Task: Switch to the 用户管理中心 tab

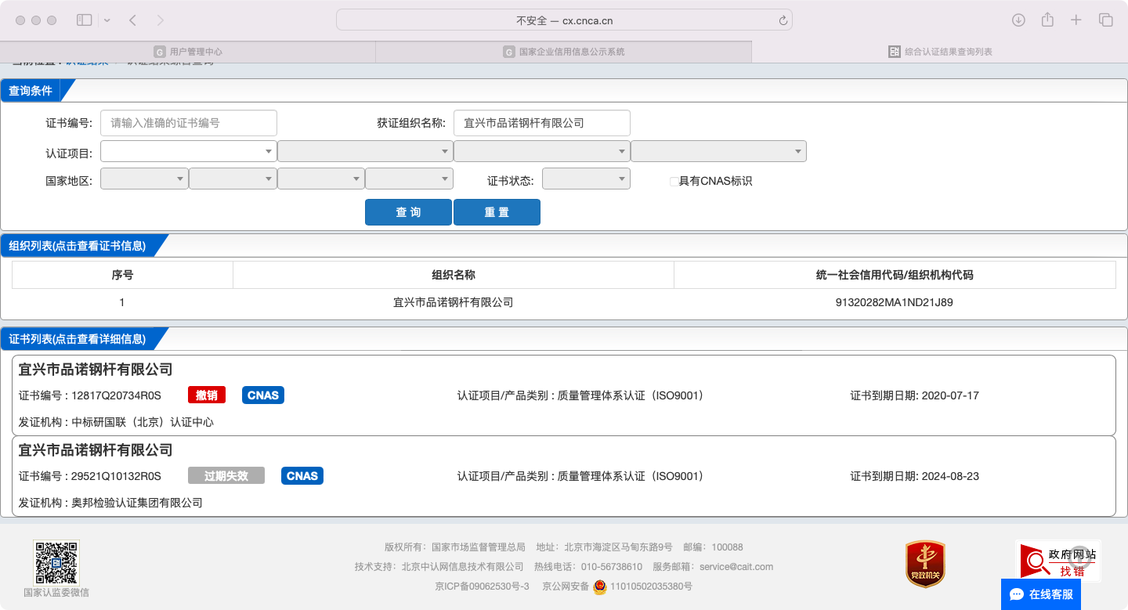Action: click(x=188, y=52)
